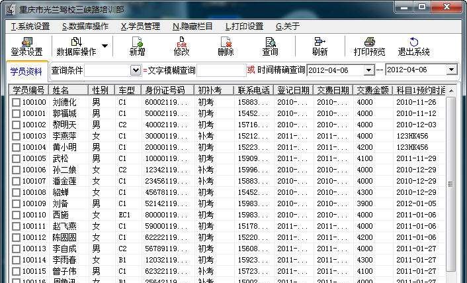Check the box for student 100105
Screen dimensions: 467x283
16,159
